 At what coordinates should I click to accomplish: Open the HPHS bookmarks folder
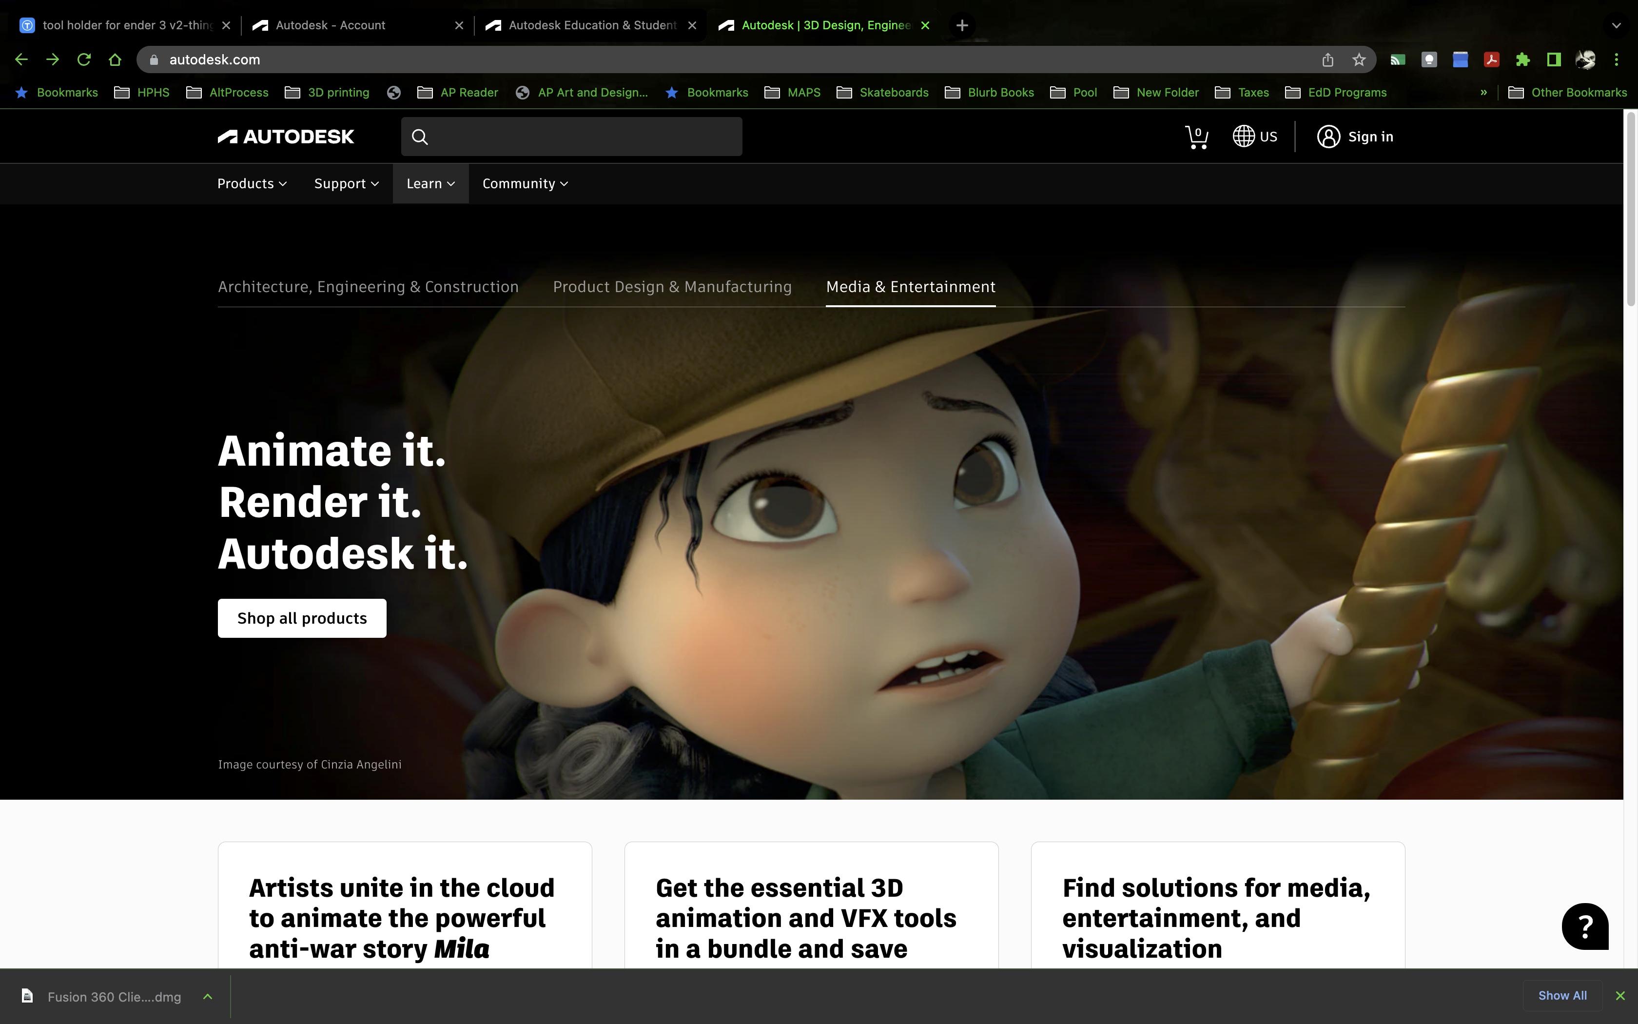141,92
